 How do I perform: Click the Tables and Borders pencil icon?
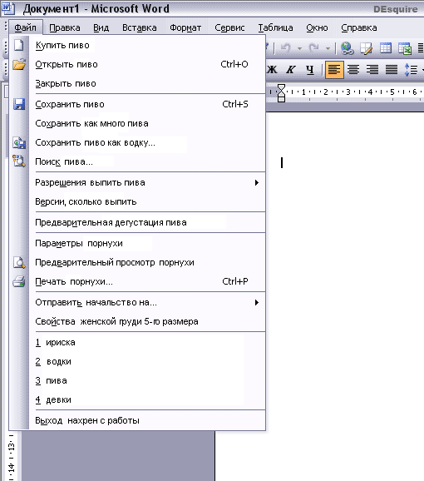[x=367, y=48]
